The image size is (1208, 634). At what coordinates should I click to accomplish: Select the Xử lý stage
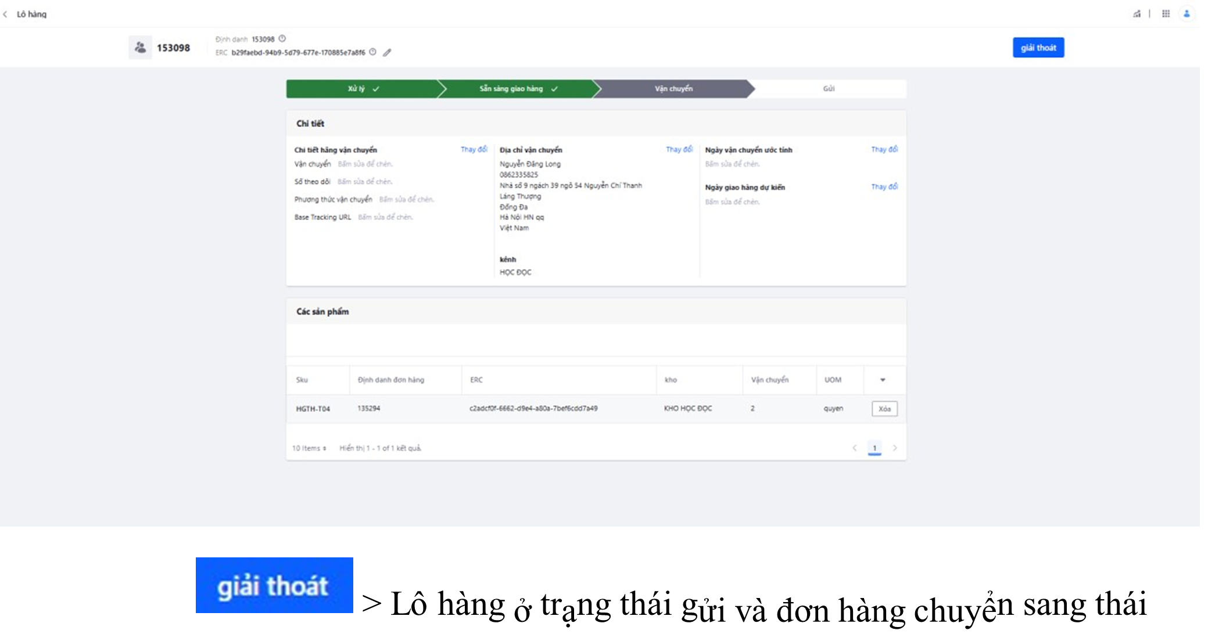point(363,89)
